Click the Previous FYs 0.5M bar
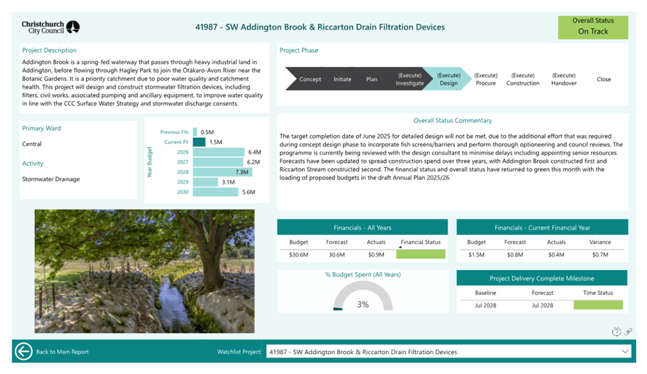647x374 pixels. click(195, 132)
